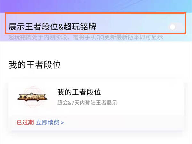Tap the hexagon emblem behind the 王者荣耀 logo

(x=32, y=97)
